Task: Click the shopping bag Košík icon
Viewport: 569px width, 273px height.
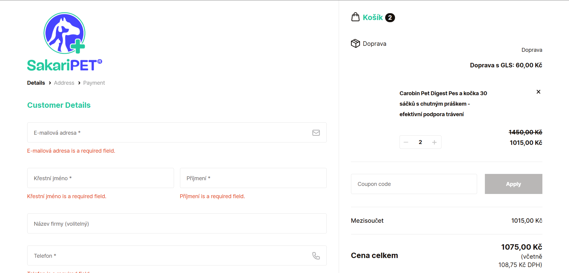Action: pos(355,17)
